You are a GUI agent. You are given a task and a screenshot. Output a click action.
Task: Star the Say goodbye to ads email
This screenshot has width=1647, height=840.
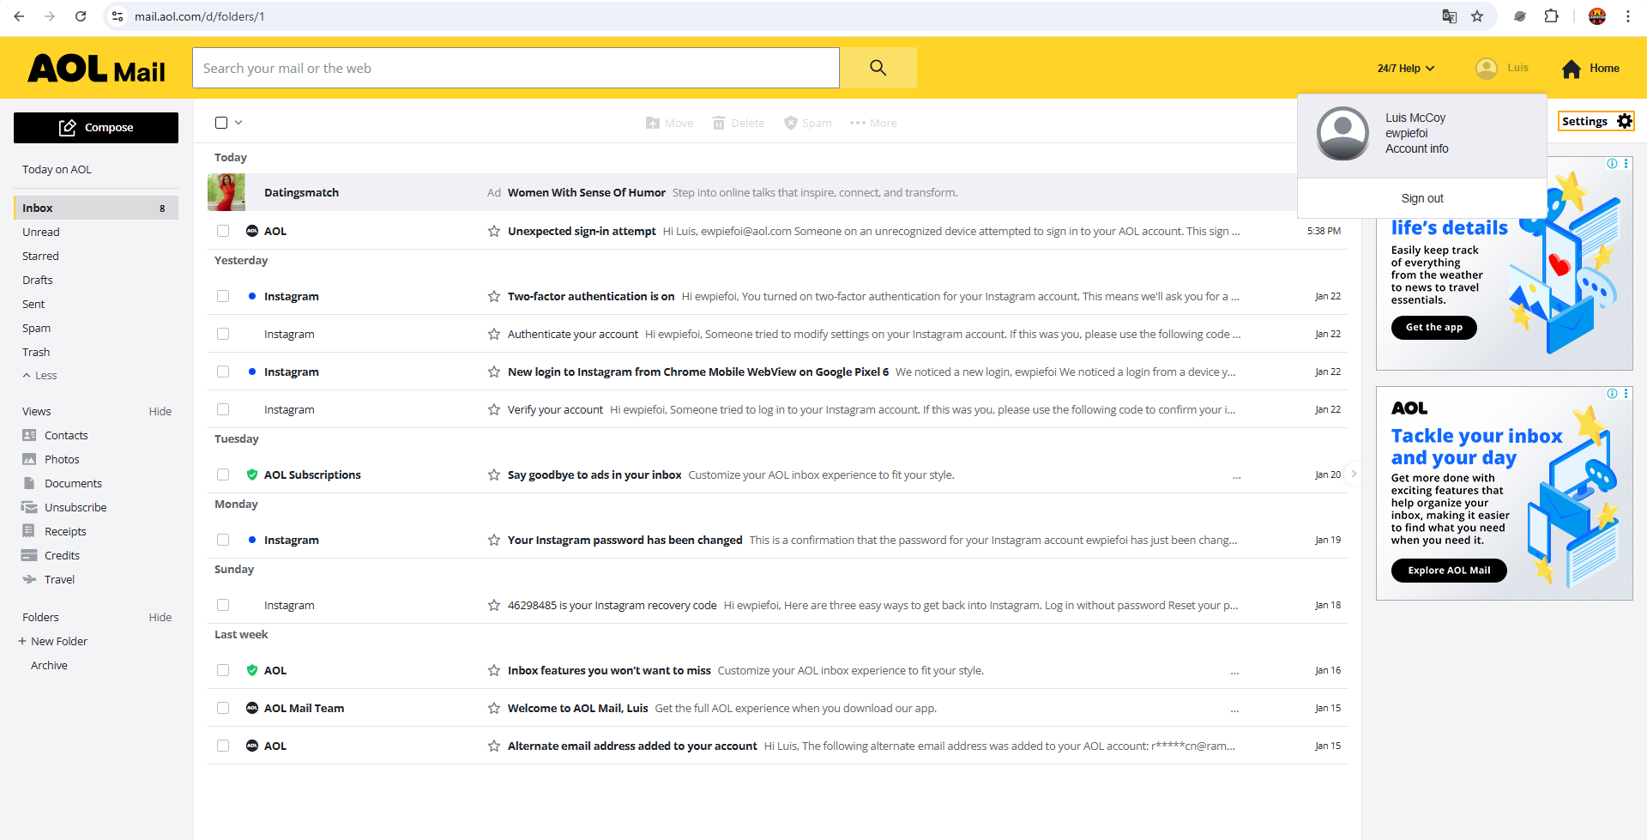494,474
